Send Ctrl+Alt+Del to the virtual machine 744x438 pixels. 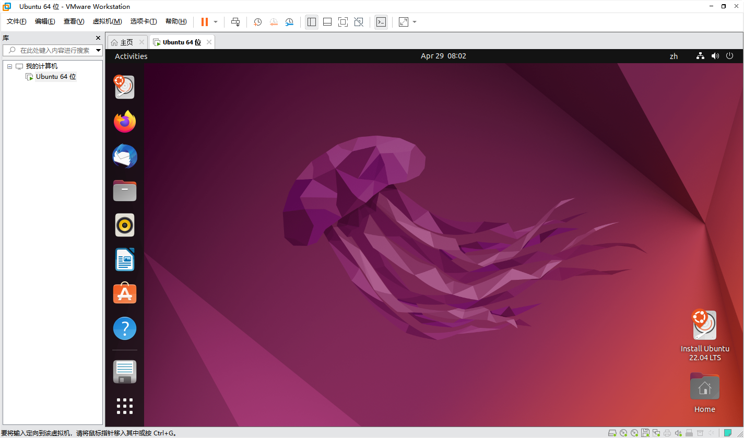pos(235,22)
